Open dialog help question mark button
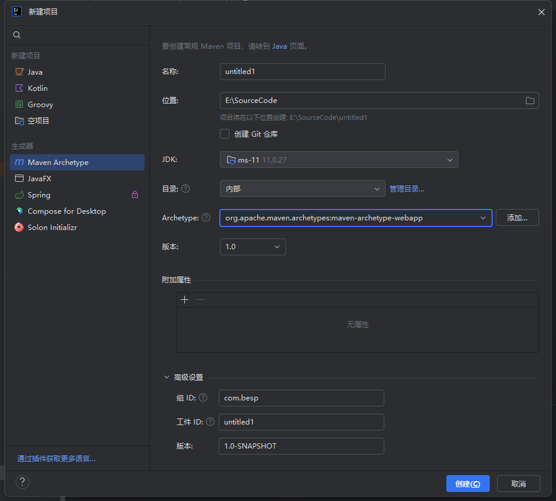Screen dimensions: 556x501 pyautogui.click(x=22, y=482)
